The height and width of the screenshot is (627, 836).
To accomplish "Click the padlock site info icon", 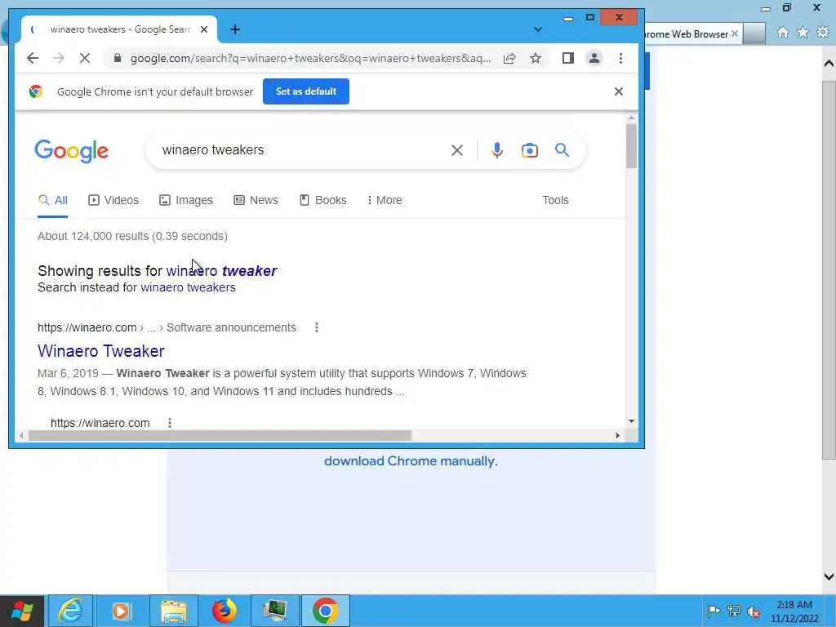I will pos(118,58).
